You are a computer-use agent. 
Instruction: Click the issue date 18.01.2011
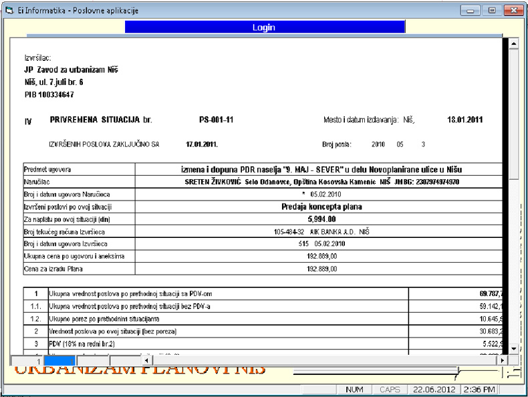[465, 120]
